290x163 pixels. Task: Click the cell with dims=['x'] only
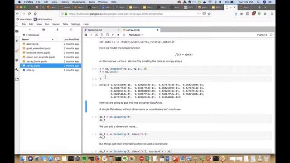pos(185,136)
